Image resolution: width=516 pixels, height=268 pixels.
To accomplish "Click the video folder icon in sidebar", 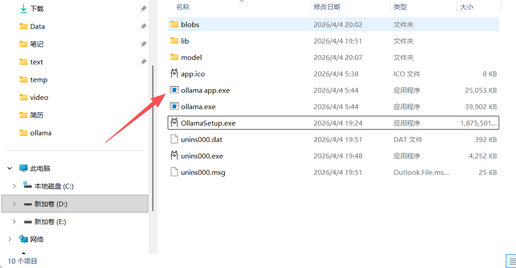I will 24,98.
